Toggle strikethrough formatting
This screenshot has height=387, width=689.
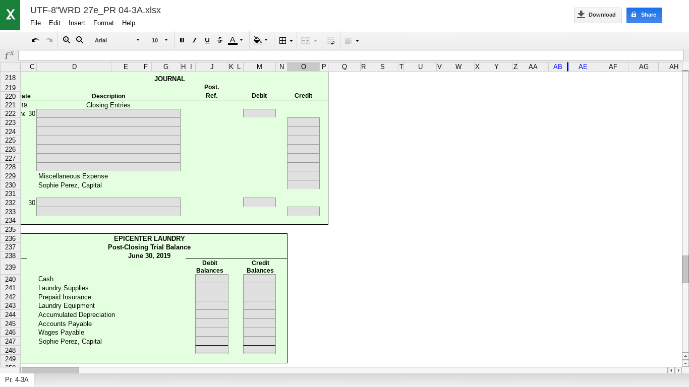[220, 40]
